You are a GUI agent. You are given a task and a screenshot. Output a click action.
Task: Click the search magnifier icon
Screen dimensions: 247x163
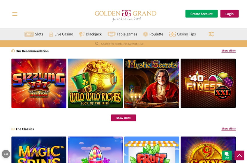coord(97,44)
